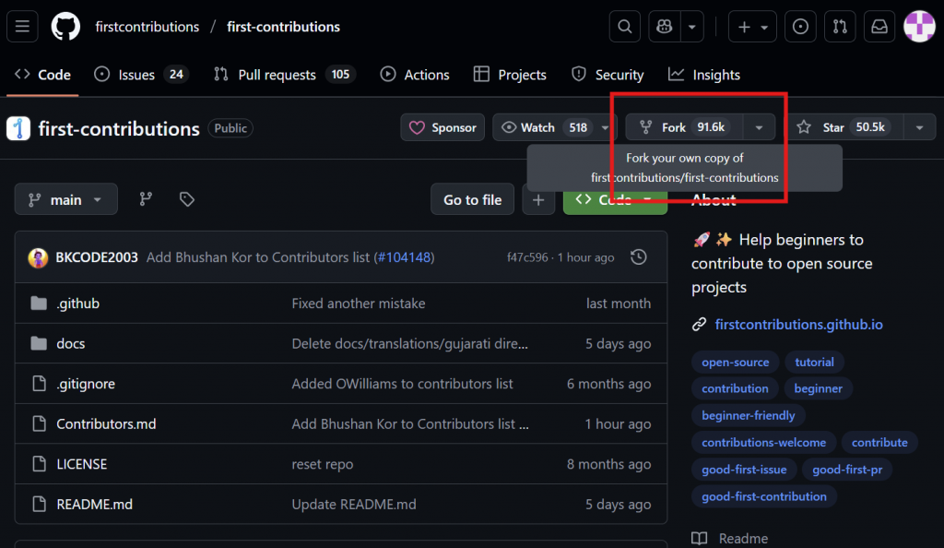The image size is (944, 548).
Task: Select the contribute topic tag
Action: [879, 443]
